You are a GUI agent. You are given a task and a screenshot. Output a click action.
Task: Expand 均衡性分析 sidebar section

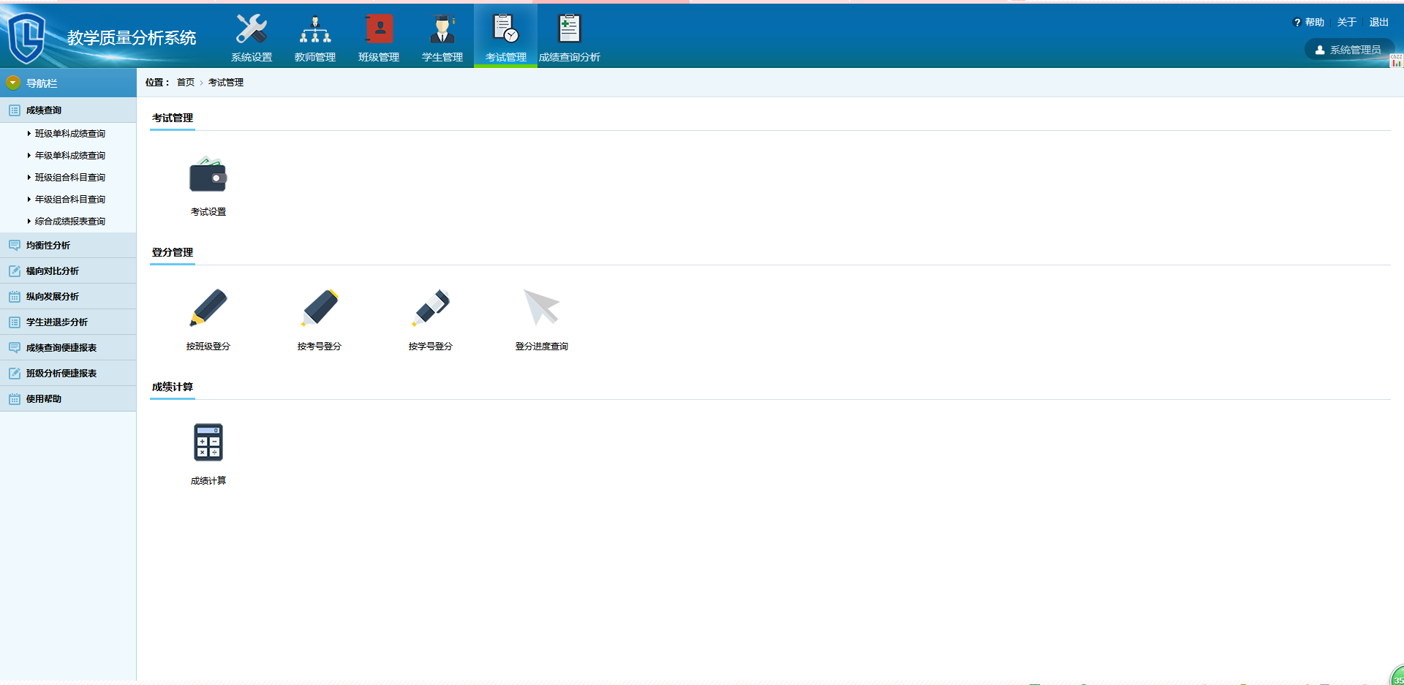tap(68, 246)
